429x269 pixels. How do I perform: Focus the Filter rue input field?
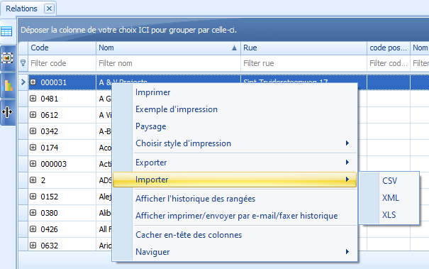[303, 63]
